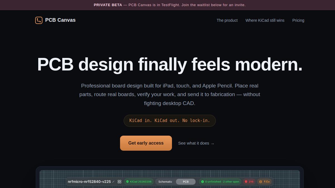
Task: Click the KiCad in. KiCad out. badge
Action: coord(170,121)
